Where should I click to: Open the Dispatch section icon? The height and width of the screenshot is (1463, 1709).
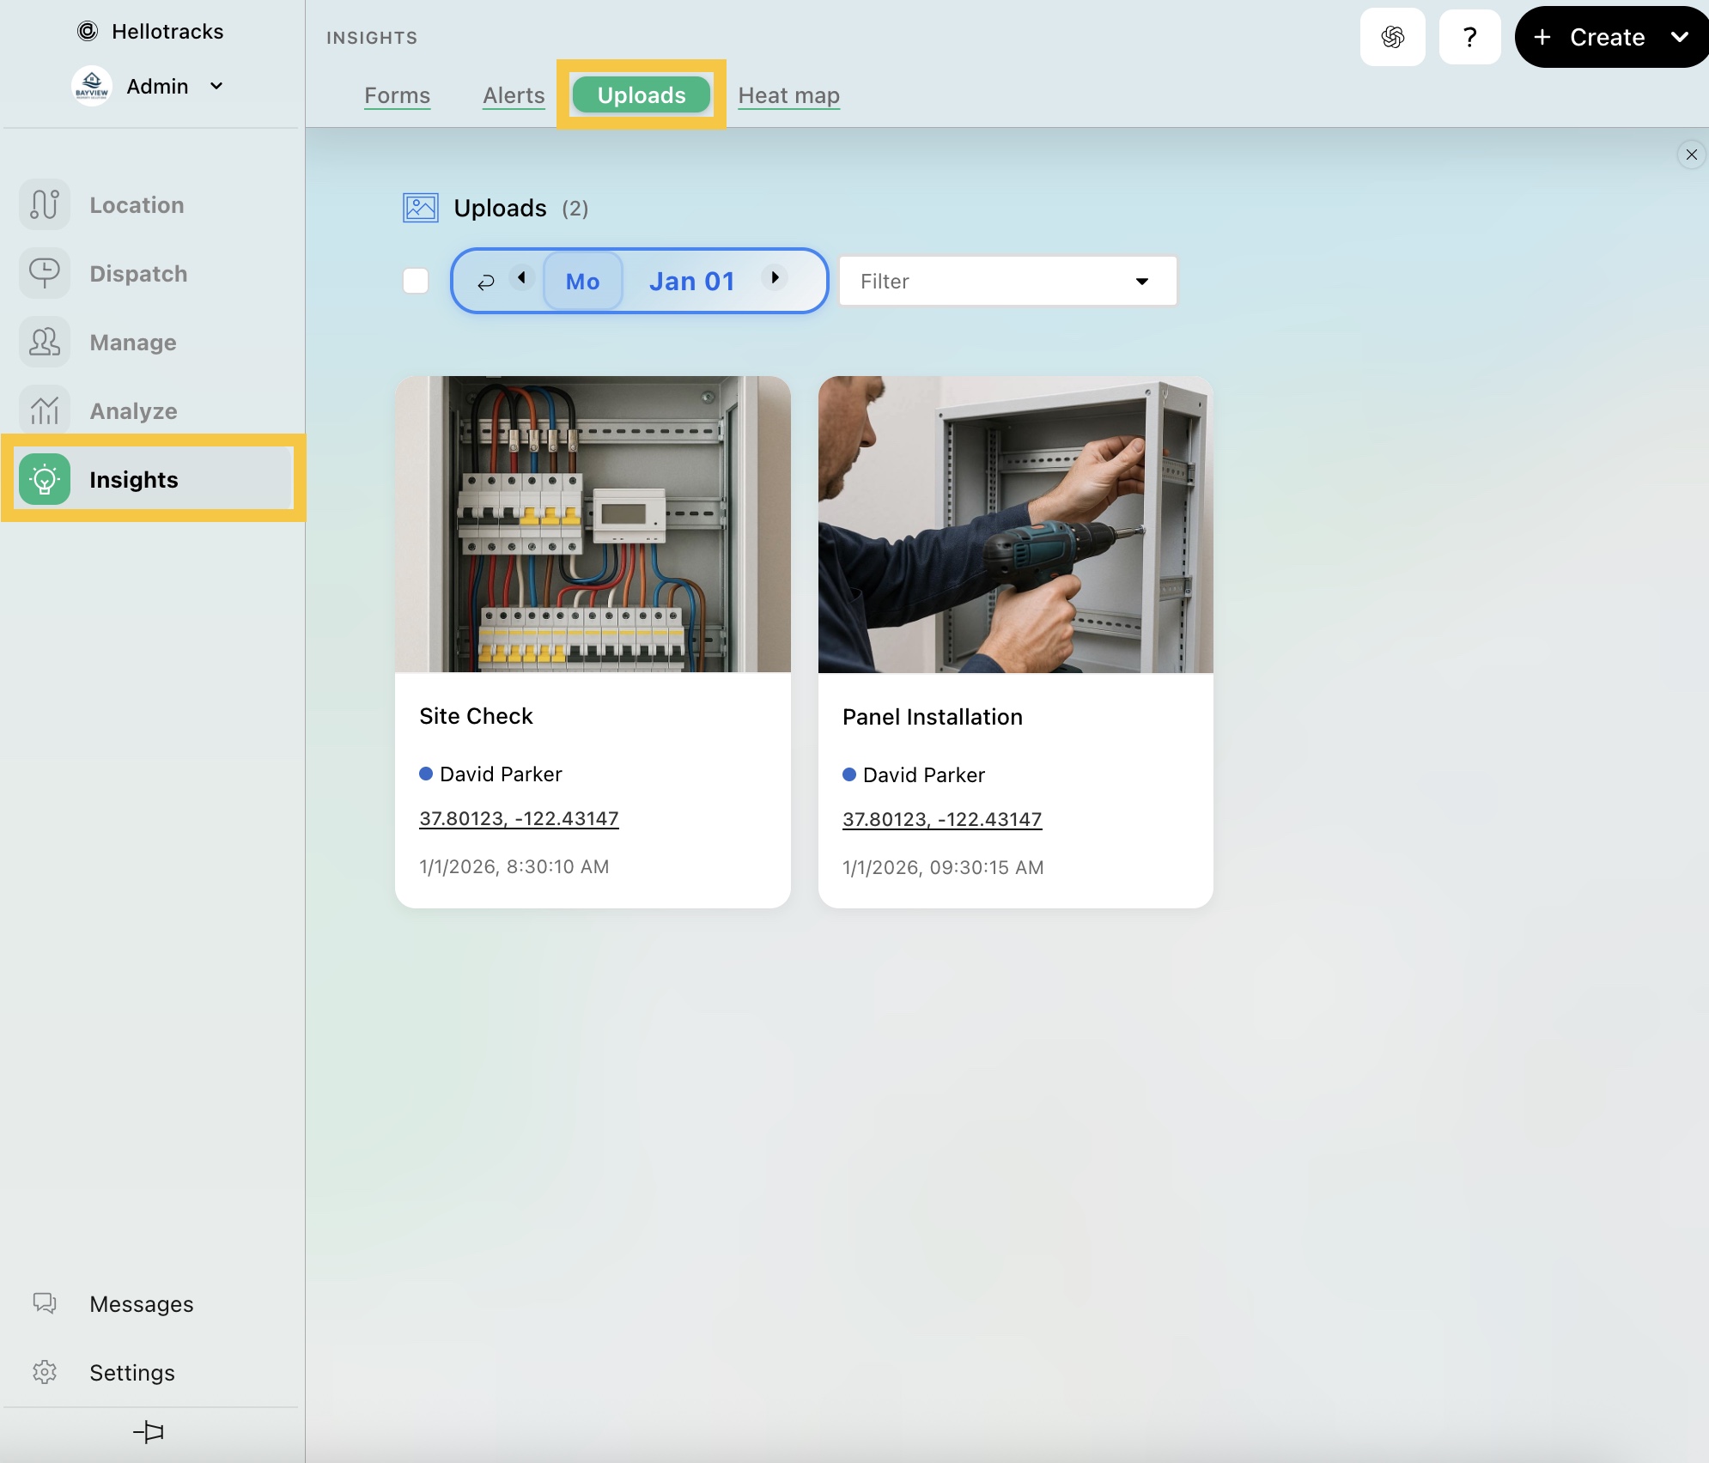click(x=45, y=273)
